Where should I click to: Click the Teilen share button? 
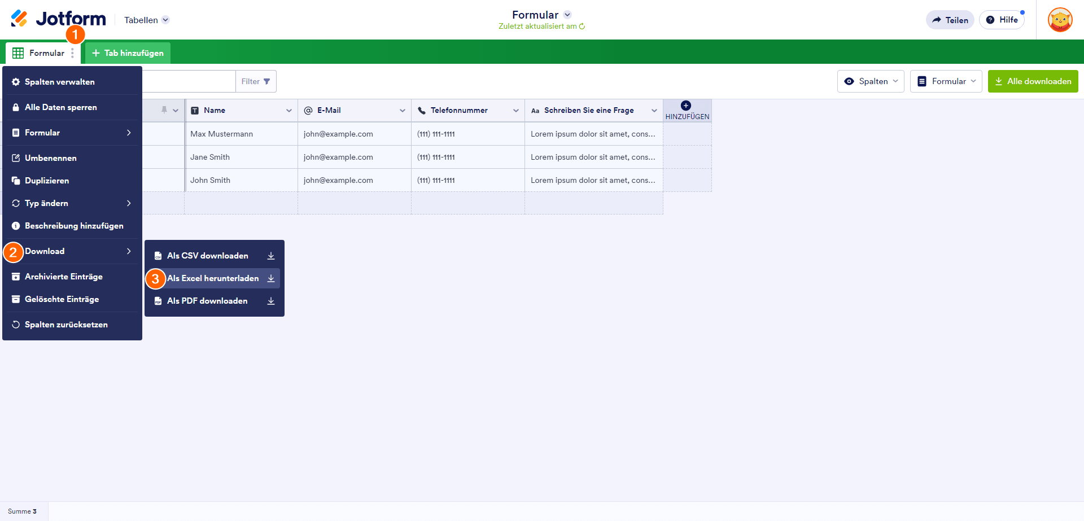[x=950, y=20]
